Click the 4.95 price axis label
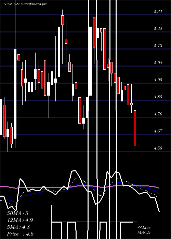Viewport: 171px width, 239px height. tap(158, 80)
